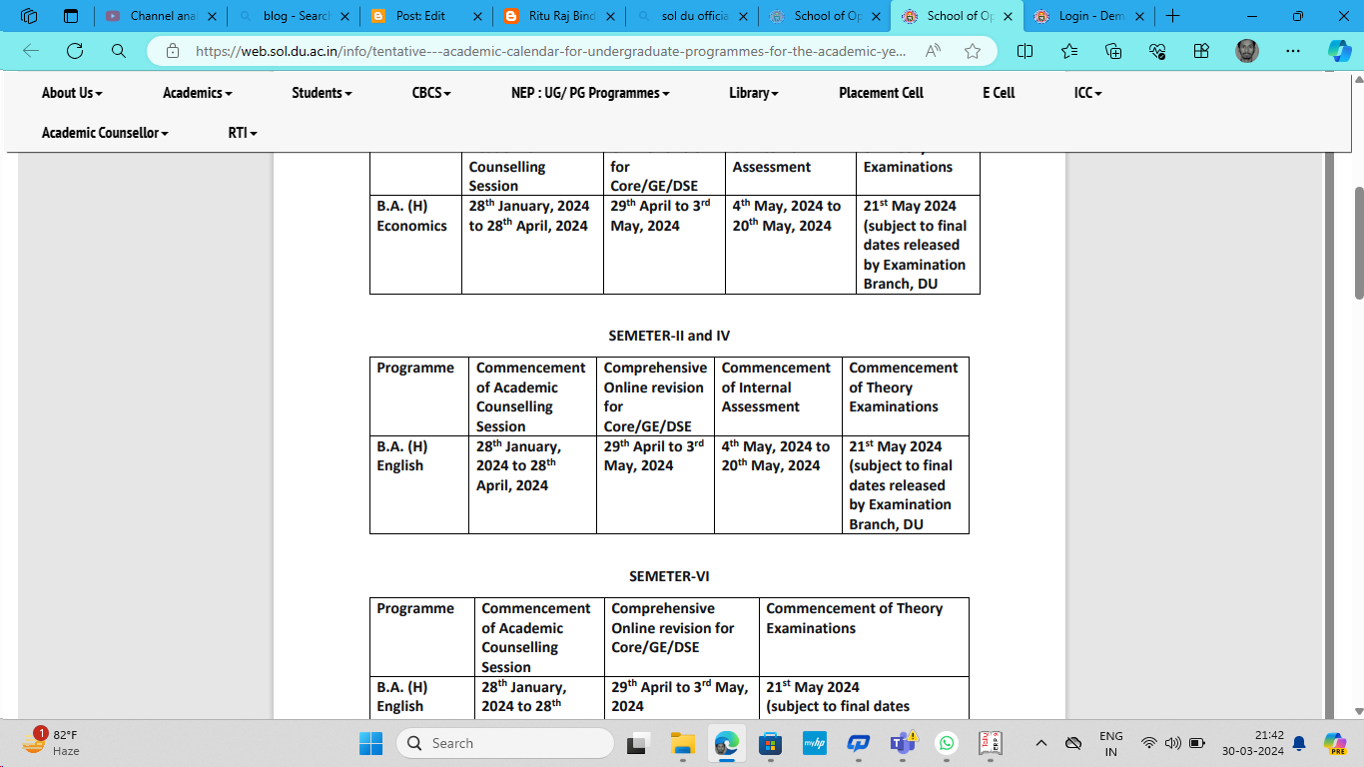This screenshot has height=767, width=1364.
Task: Open the network, volume and battery tray group
Action: [1172, 743]
